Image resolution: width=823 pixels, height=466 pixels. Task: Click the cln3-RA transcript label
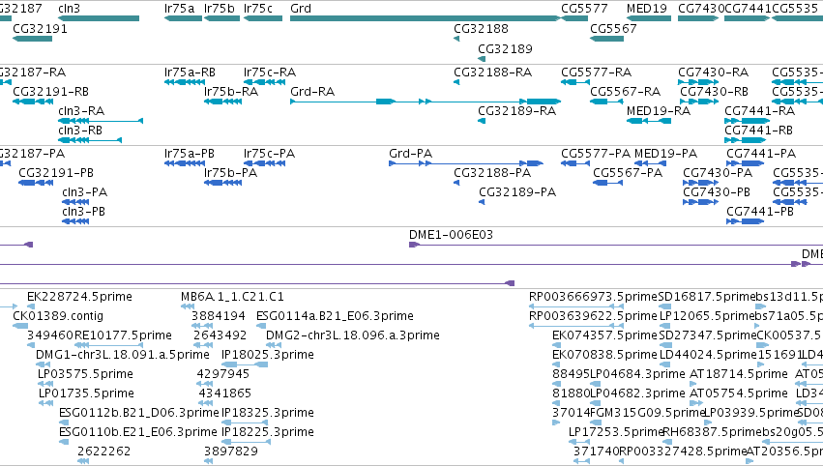click(x=81, y=111)
